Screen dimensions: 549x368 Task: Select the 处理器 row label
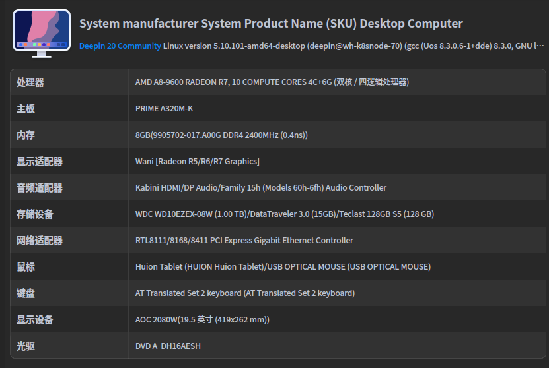(30, 82)
